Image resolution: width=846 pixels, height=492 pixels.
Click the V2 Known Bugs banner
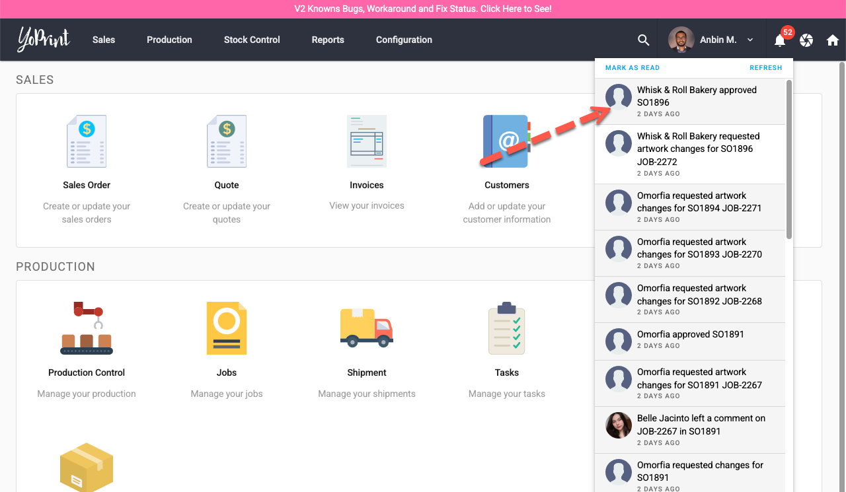[423, 9]
